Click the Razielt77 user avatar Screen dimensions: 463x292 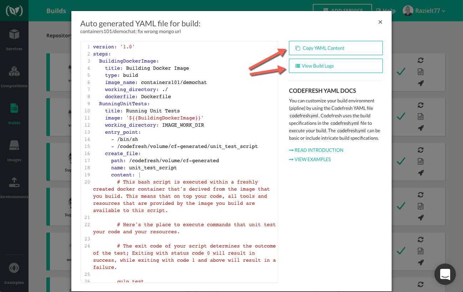pos(408,11)
